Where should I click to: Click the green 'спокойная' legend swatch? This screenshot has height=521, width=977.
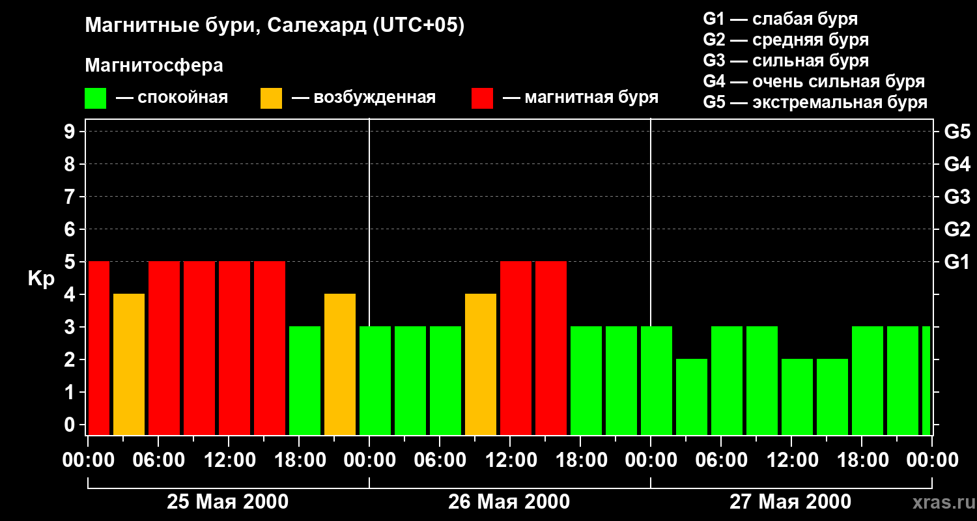click(96, 98)
